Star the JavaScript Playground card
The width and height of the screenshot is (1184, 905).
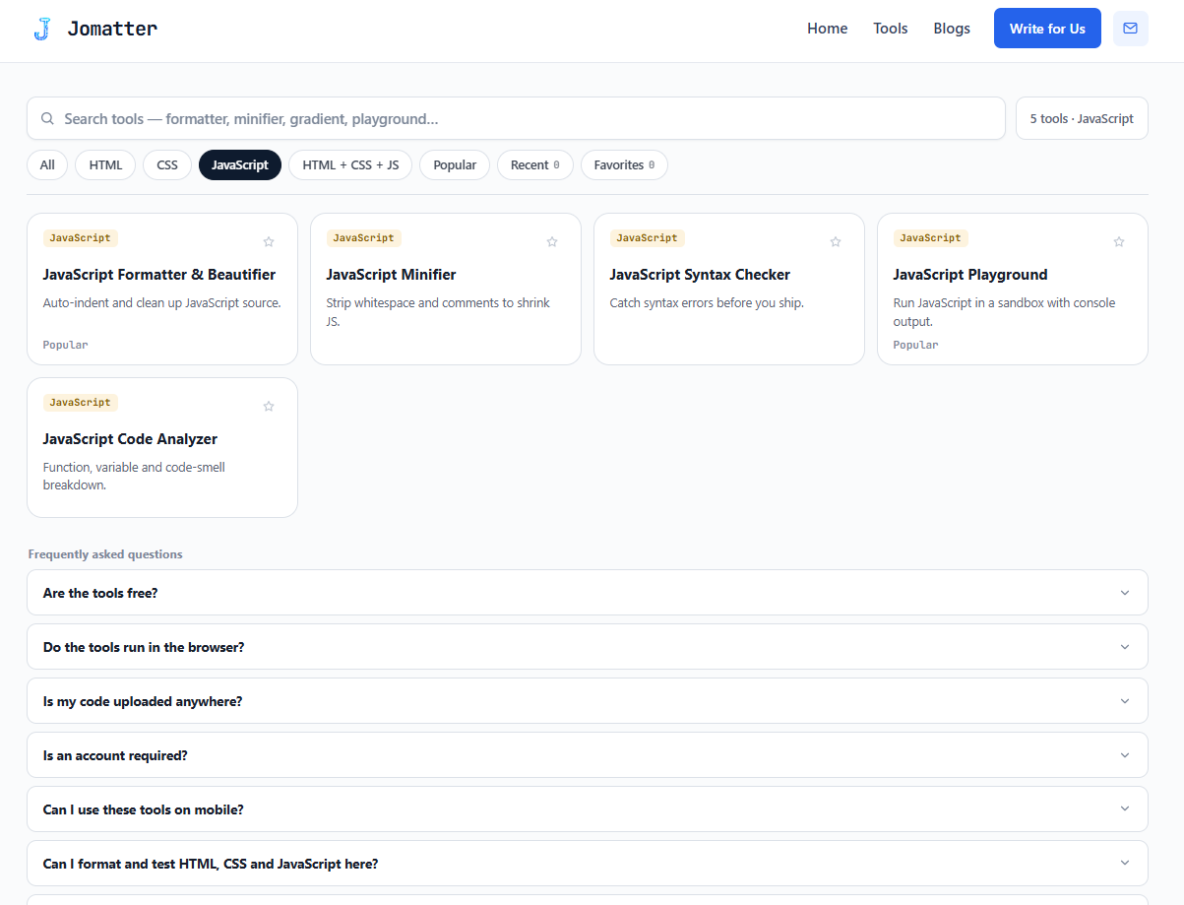(1119, 241)
